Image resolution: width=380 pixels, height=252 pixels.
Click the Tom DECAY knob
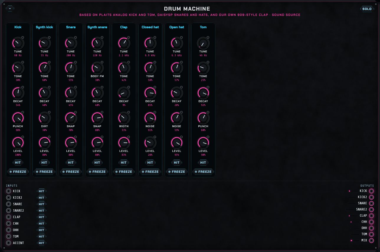pyautogui.click(x=203, y=93)
